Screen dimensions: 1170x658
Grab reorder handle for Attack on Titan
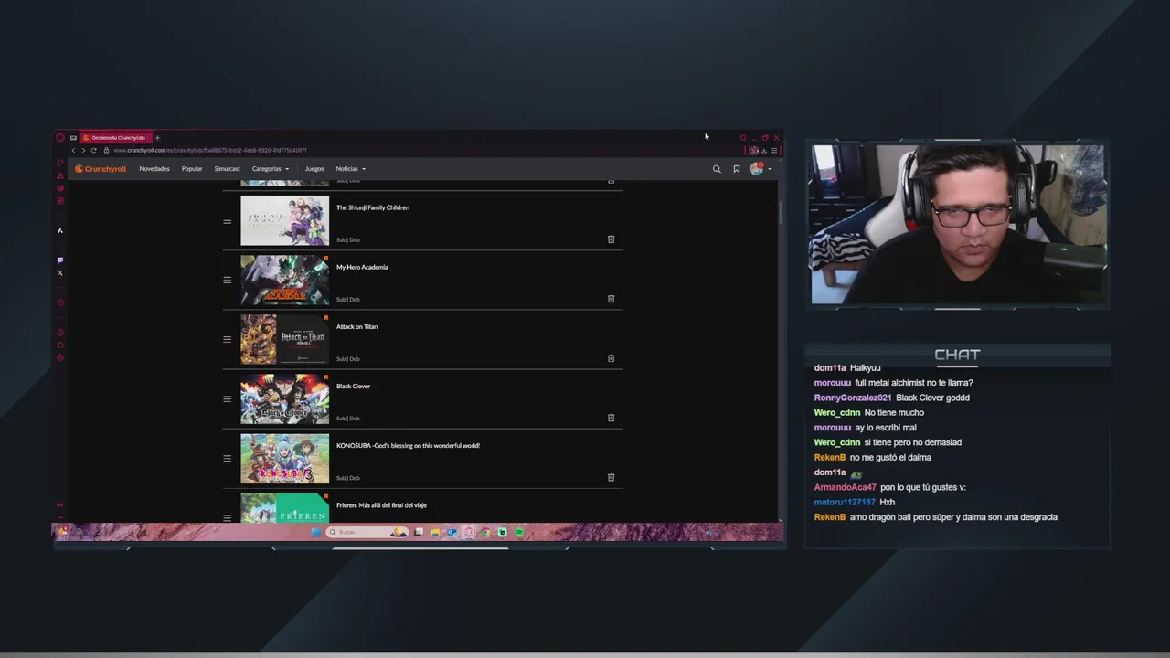[x=228, y=339]
